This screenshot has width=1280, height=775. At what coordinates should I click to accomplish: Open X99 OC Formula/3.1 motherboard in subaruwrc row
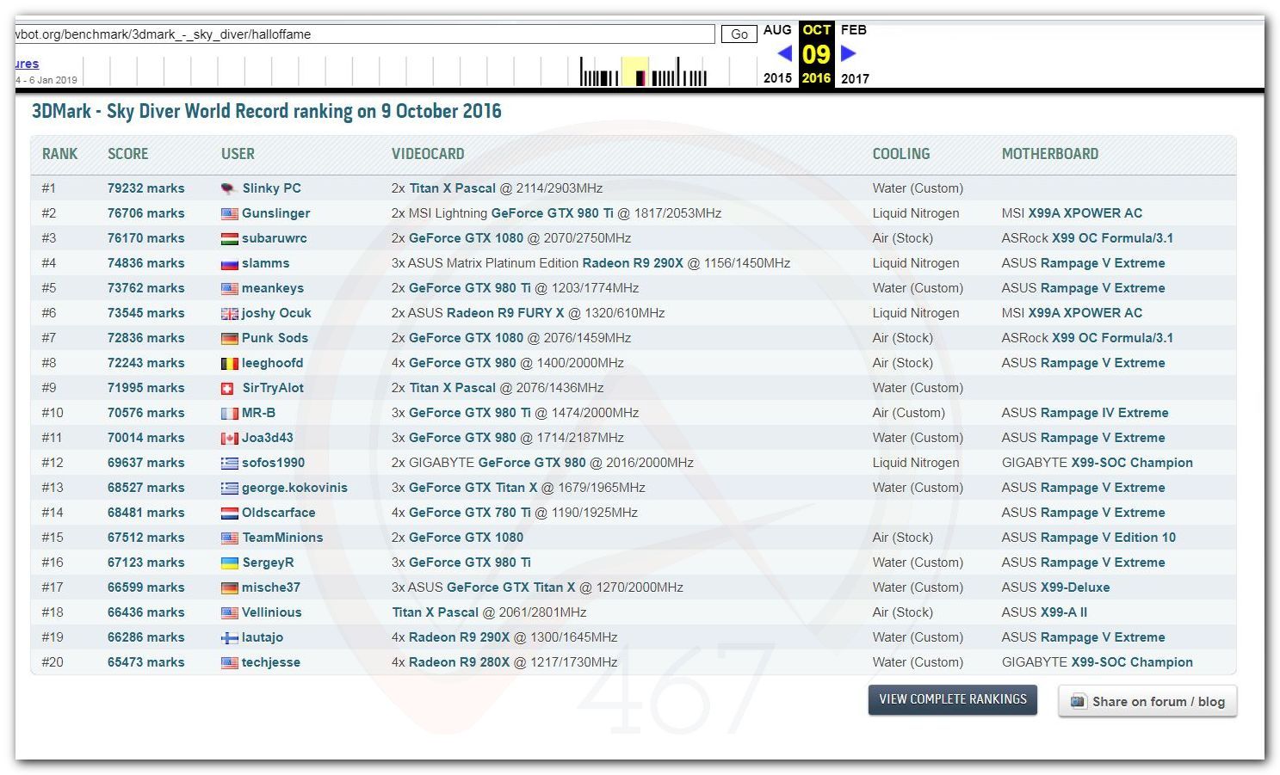pyautogui.click(x=1113, y=238)
